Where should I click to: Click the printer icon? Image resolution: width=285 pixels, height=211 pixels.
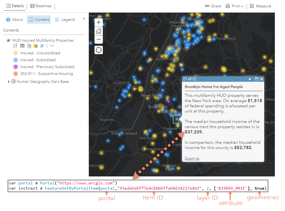227,6
